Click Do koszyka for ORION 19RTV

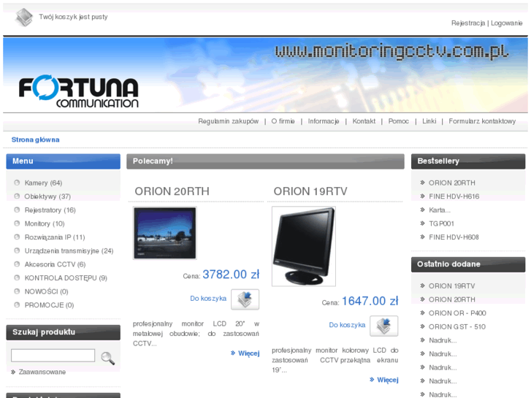[x=347, y=325]
